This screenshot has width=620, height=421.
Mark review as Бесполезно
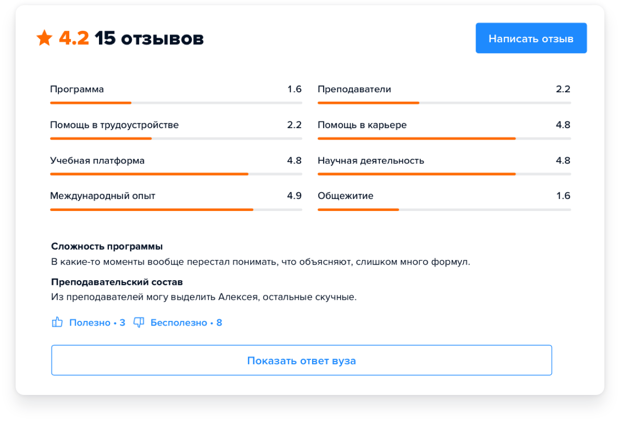(185, 323)
